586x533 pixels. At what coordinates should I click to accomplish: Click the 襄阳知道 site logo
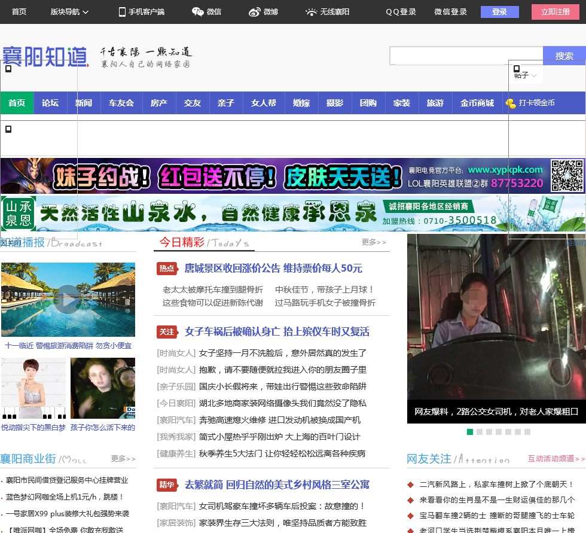(x=45, y=57)
